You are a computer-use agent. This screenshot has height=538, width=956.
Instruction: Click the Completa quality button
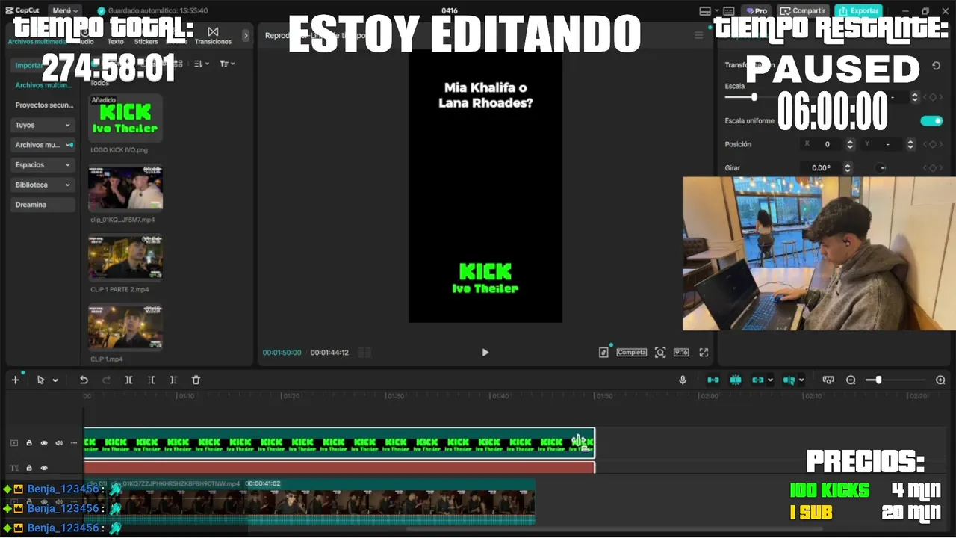[632, 353]
